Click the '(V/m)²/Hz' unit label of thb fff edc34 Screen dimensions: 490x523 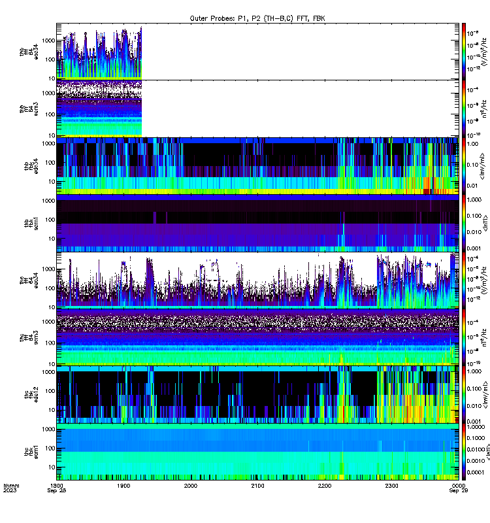point(483,52)
